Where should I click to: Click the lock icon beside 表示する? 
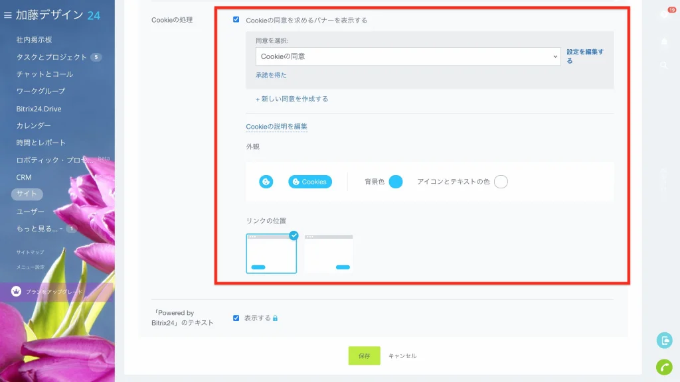pos(275,318)
